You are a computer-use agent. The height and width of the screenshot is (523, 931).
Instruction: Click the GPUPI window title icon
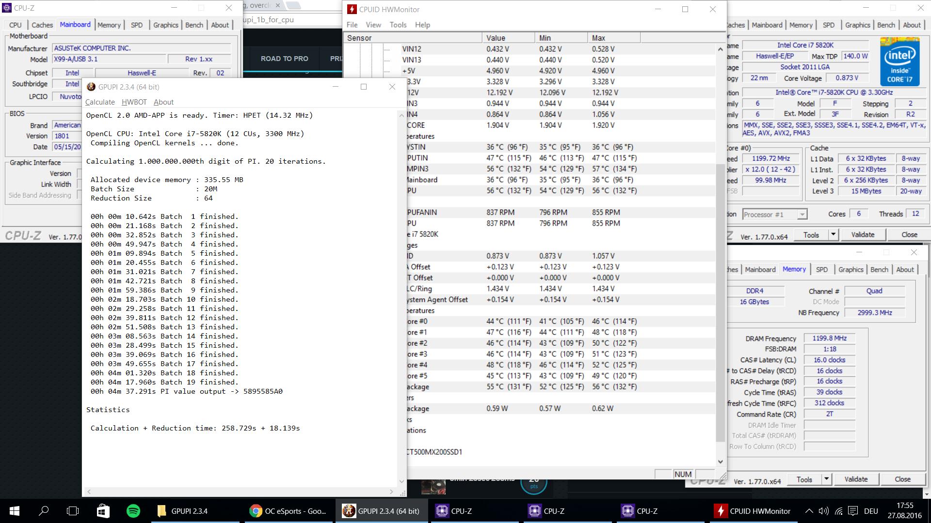(x=91, y=87)
